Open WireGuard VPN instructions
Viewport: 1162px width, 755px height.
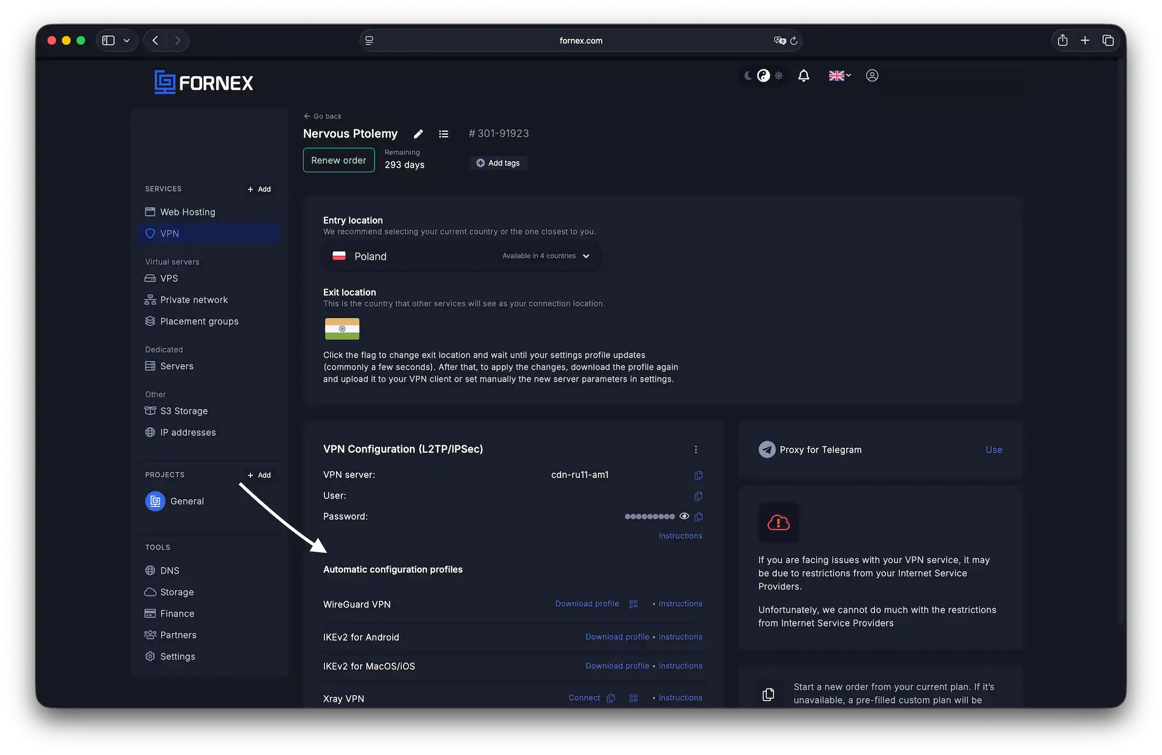680,604
